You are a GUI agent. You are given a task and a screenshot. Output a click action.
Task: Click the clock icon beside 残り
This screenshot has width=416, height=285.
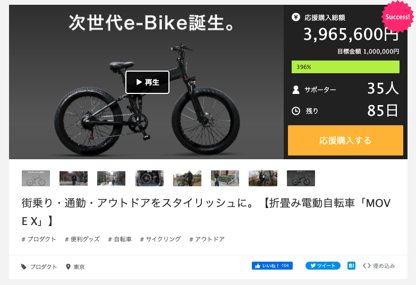click(296, 111)
